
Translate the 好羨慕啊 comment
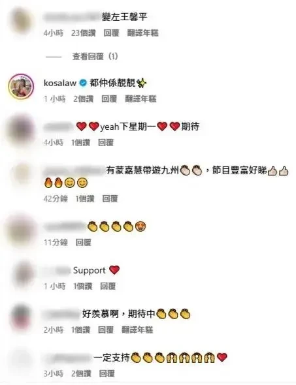pyautogui.click(x=137, y=330)
